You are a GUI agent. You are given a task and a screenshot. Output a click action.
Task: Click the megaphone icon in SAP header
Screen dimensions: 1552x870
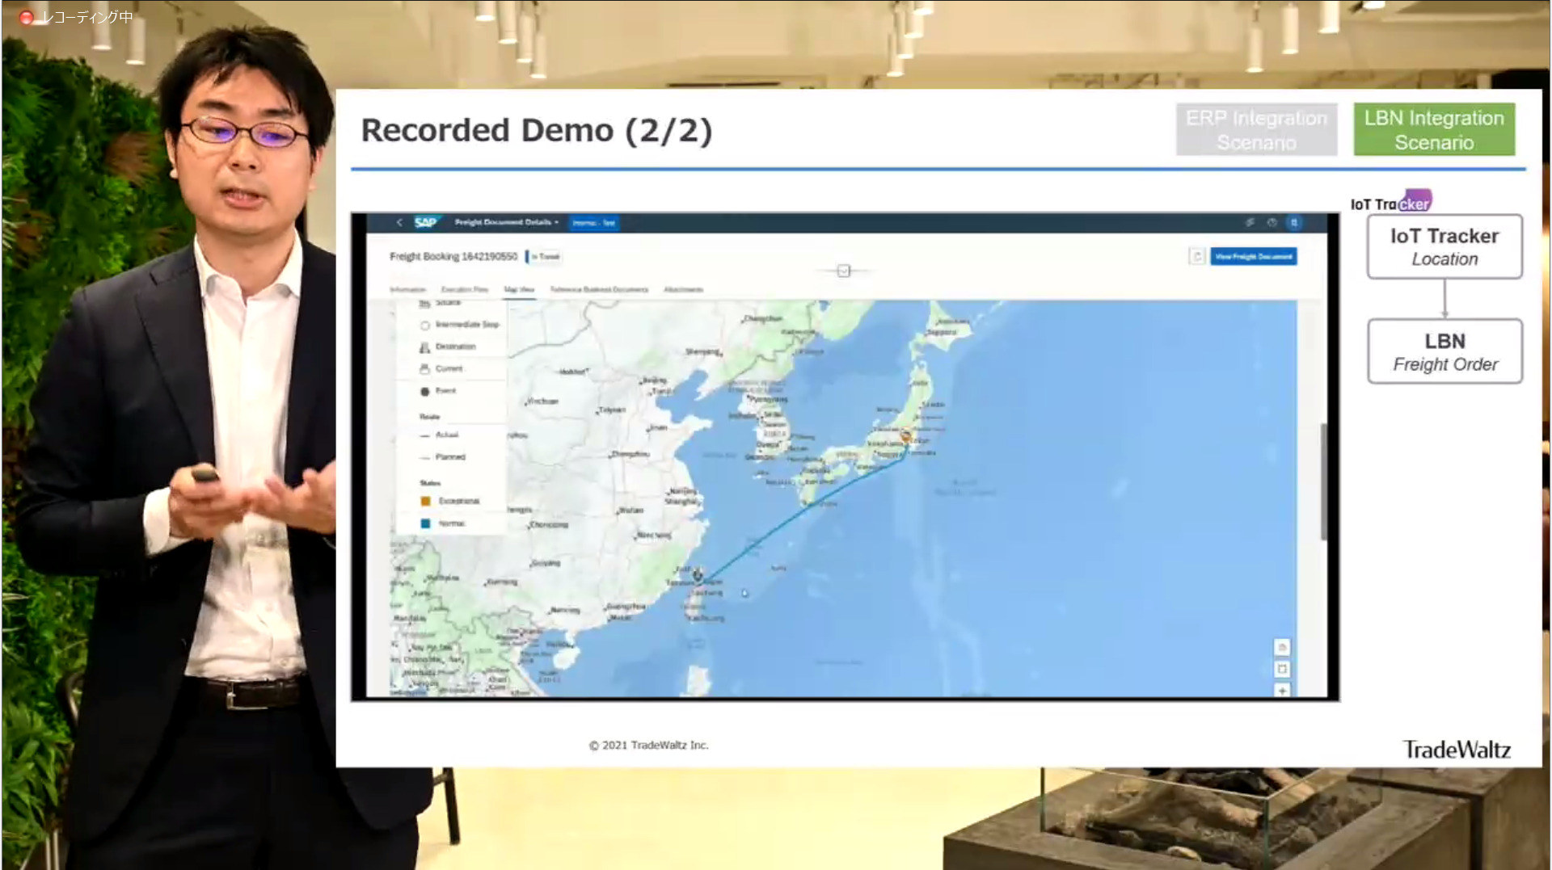coord(1250,222)
